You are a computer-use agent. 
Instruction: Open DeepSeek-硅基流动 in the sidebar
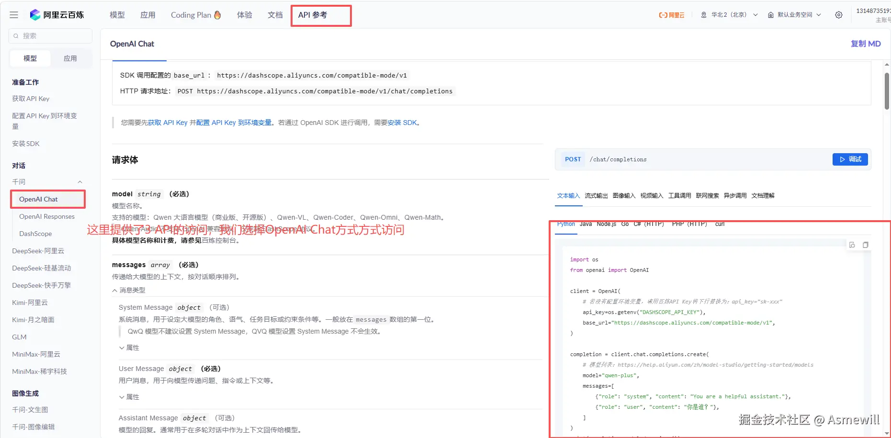[41, 268]
